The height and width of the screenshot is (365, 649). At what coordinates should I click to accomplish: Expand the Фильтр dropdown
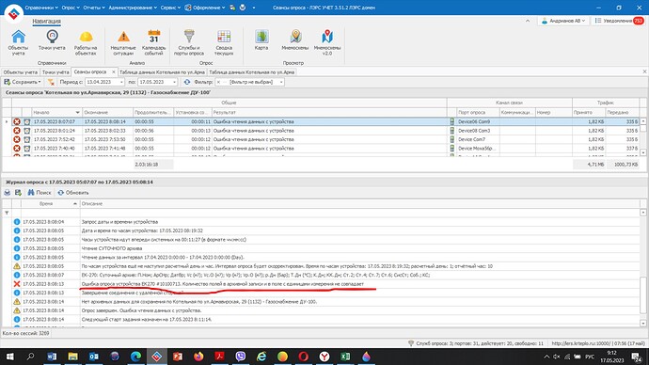click(x=281, y=82)
